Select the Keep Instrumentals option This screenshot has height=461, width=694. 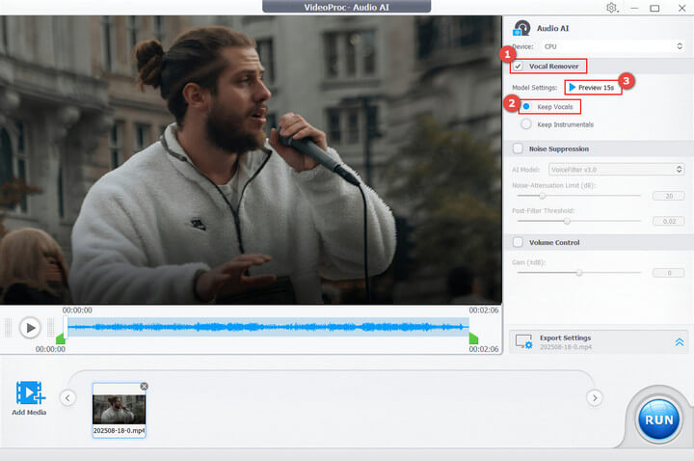point(526,124)
